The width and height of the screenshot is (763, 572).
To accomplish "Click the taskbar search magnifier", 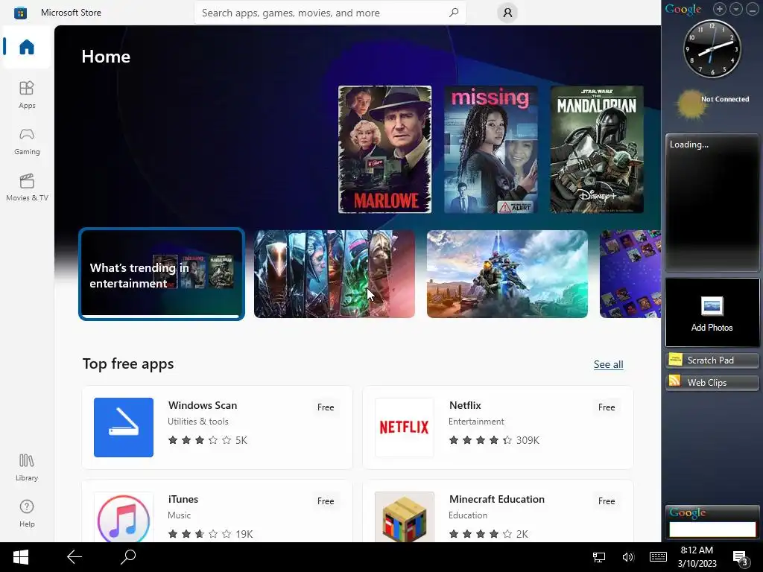I will click(128, 557).
